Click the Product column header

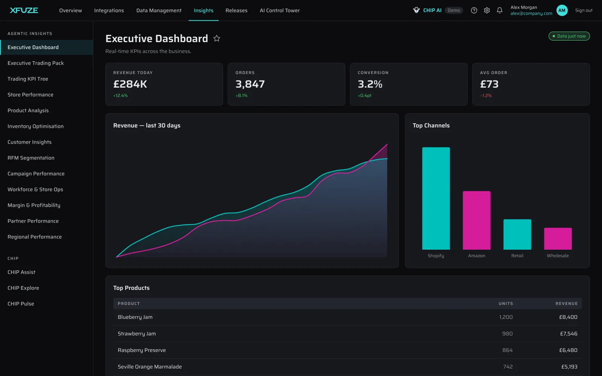coord(129,303)
